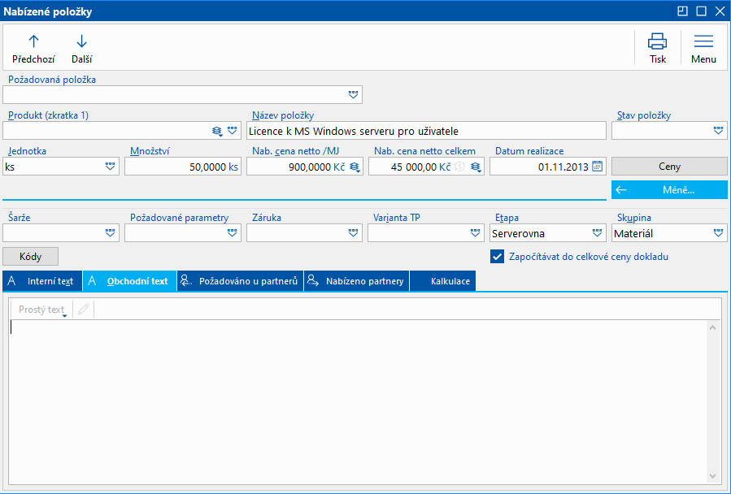
Task: Go to previous item with Předchozí arrow
Action: coord(33,49)
